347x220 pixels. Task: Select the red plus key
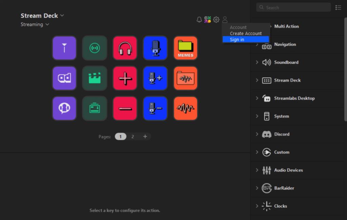tap(125, 78)
